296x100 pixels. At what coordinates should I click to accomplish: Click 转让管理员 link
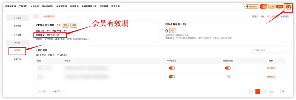pyautogui.click(x=273, y=17)
